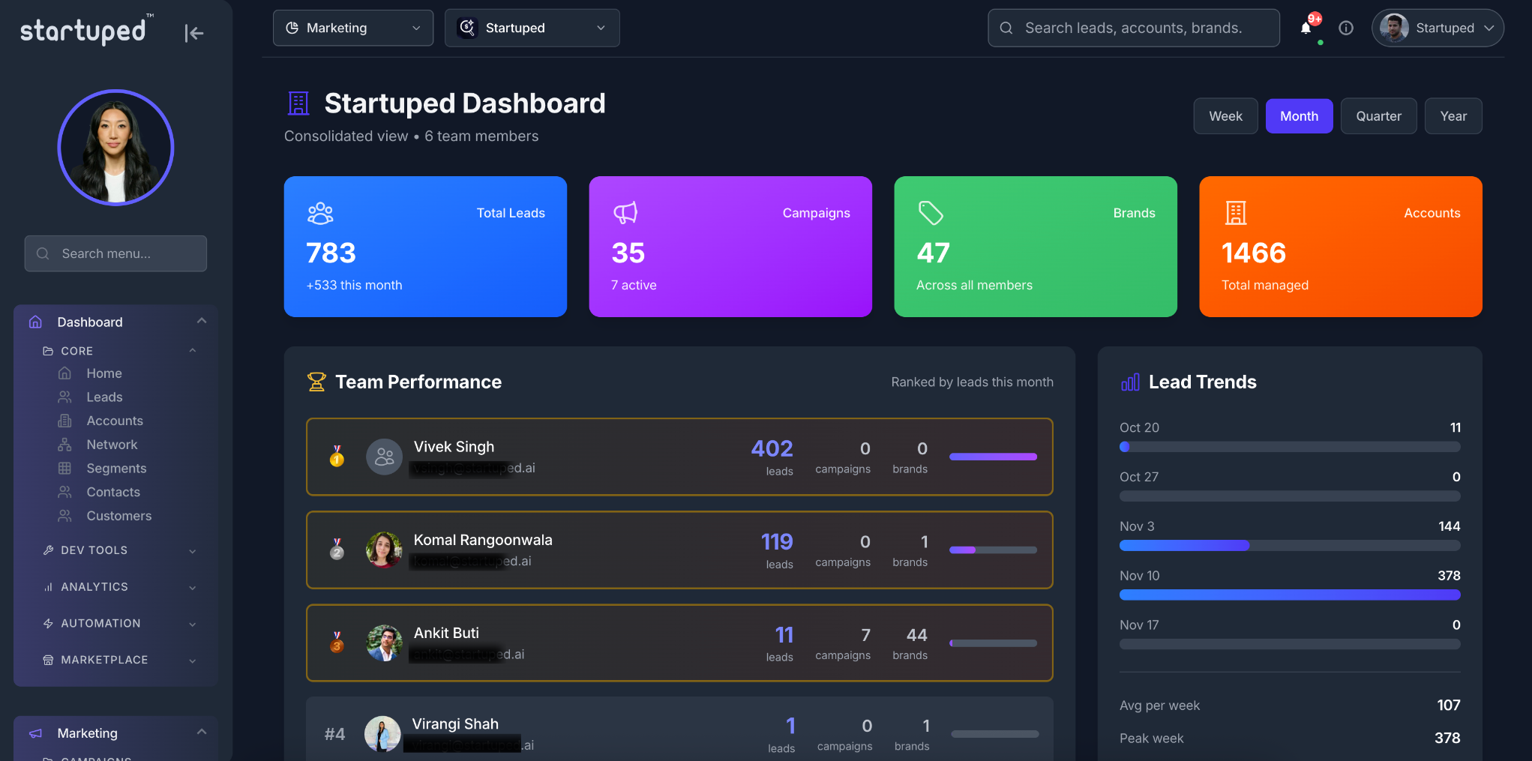Click the Brands tag icon

pos(931,214)
